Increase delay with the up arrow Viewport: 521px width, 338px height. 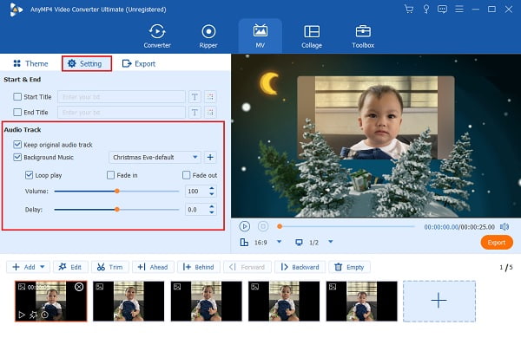212,206
